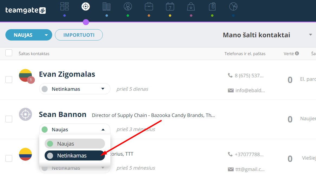Viewport: 316px width, 181px height.
Task: Open Evan Zigomalas's lead record
Action: click(x=67, y=74)
